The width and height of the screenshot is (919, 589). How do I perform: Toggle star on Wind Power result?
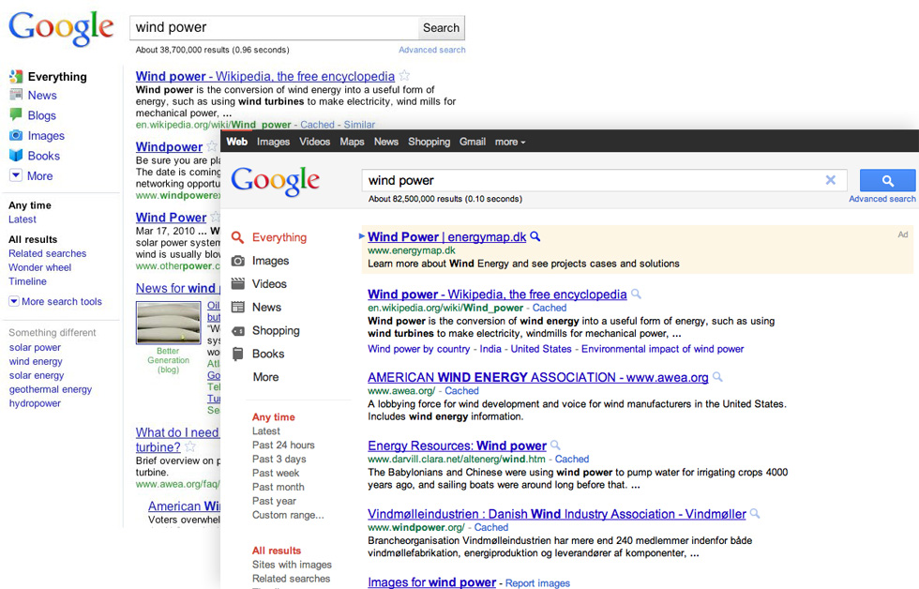tap(216, 218)
